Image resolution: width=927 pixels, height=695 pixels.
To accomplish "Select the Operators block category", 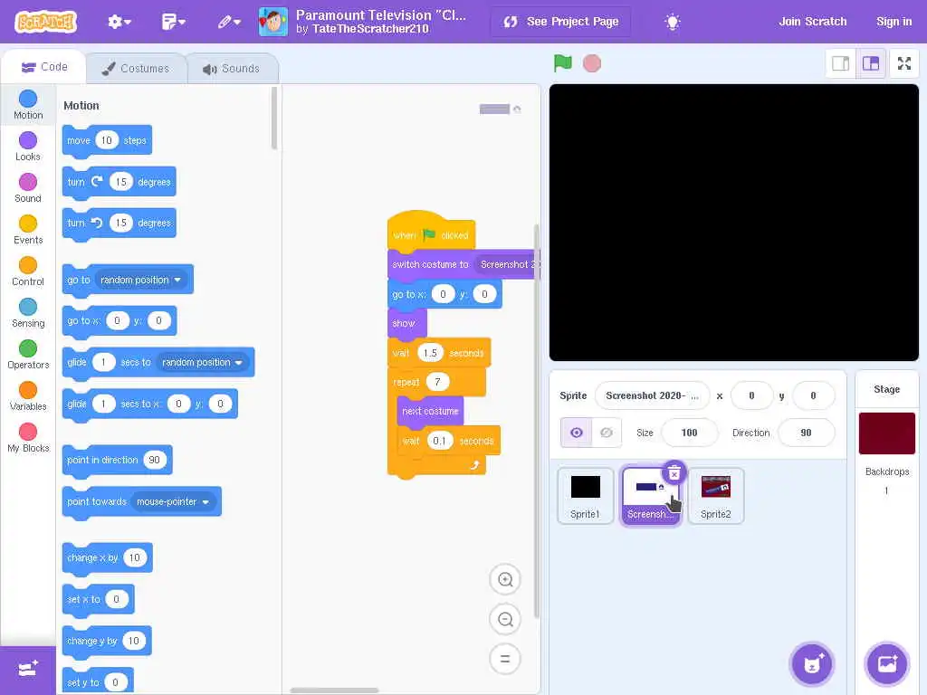I will pyautogui.click(x=28, y=355).
